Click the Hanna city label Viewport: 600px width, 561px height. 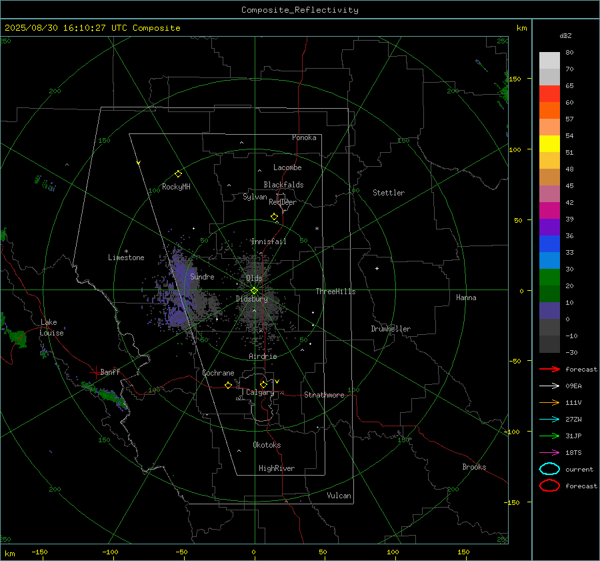click(x=466, y=298)
